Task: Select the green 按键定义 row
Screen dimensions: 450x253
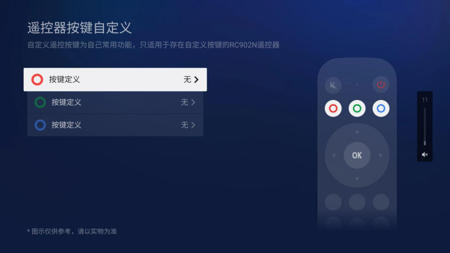Action: click(115, 102)
